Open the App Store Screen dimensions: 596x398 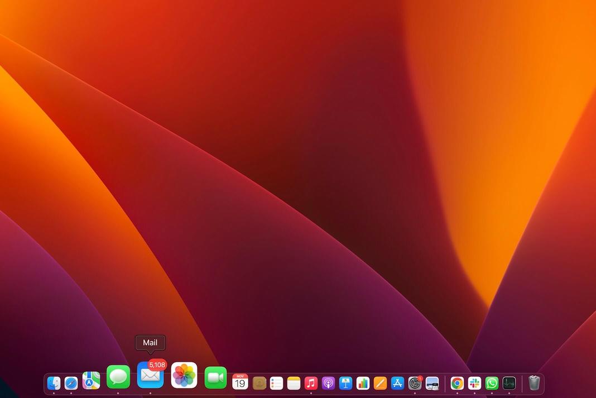397,383
